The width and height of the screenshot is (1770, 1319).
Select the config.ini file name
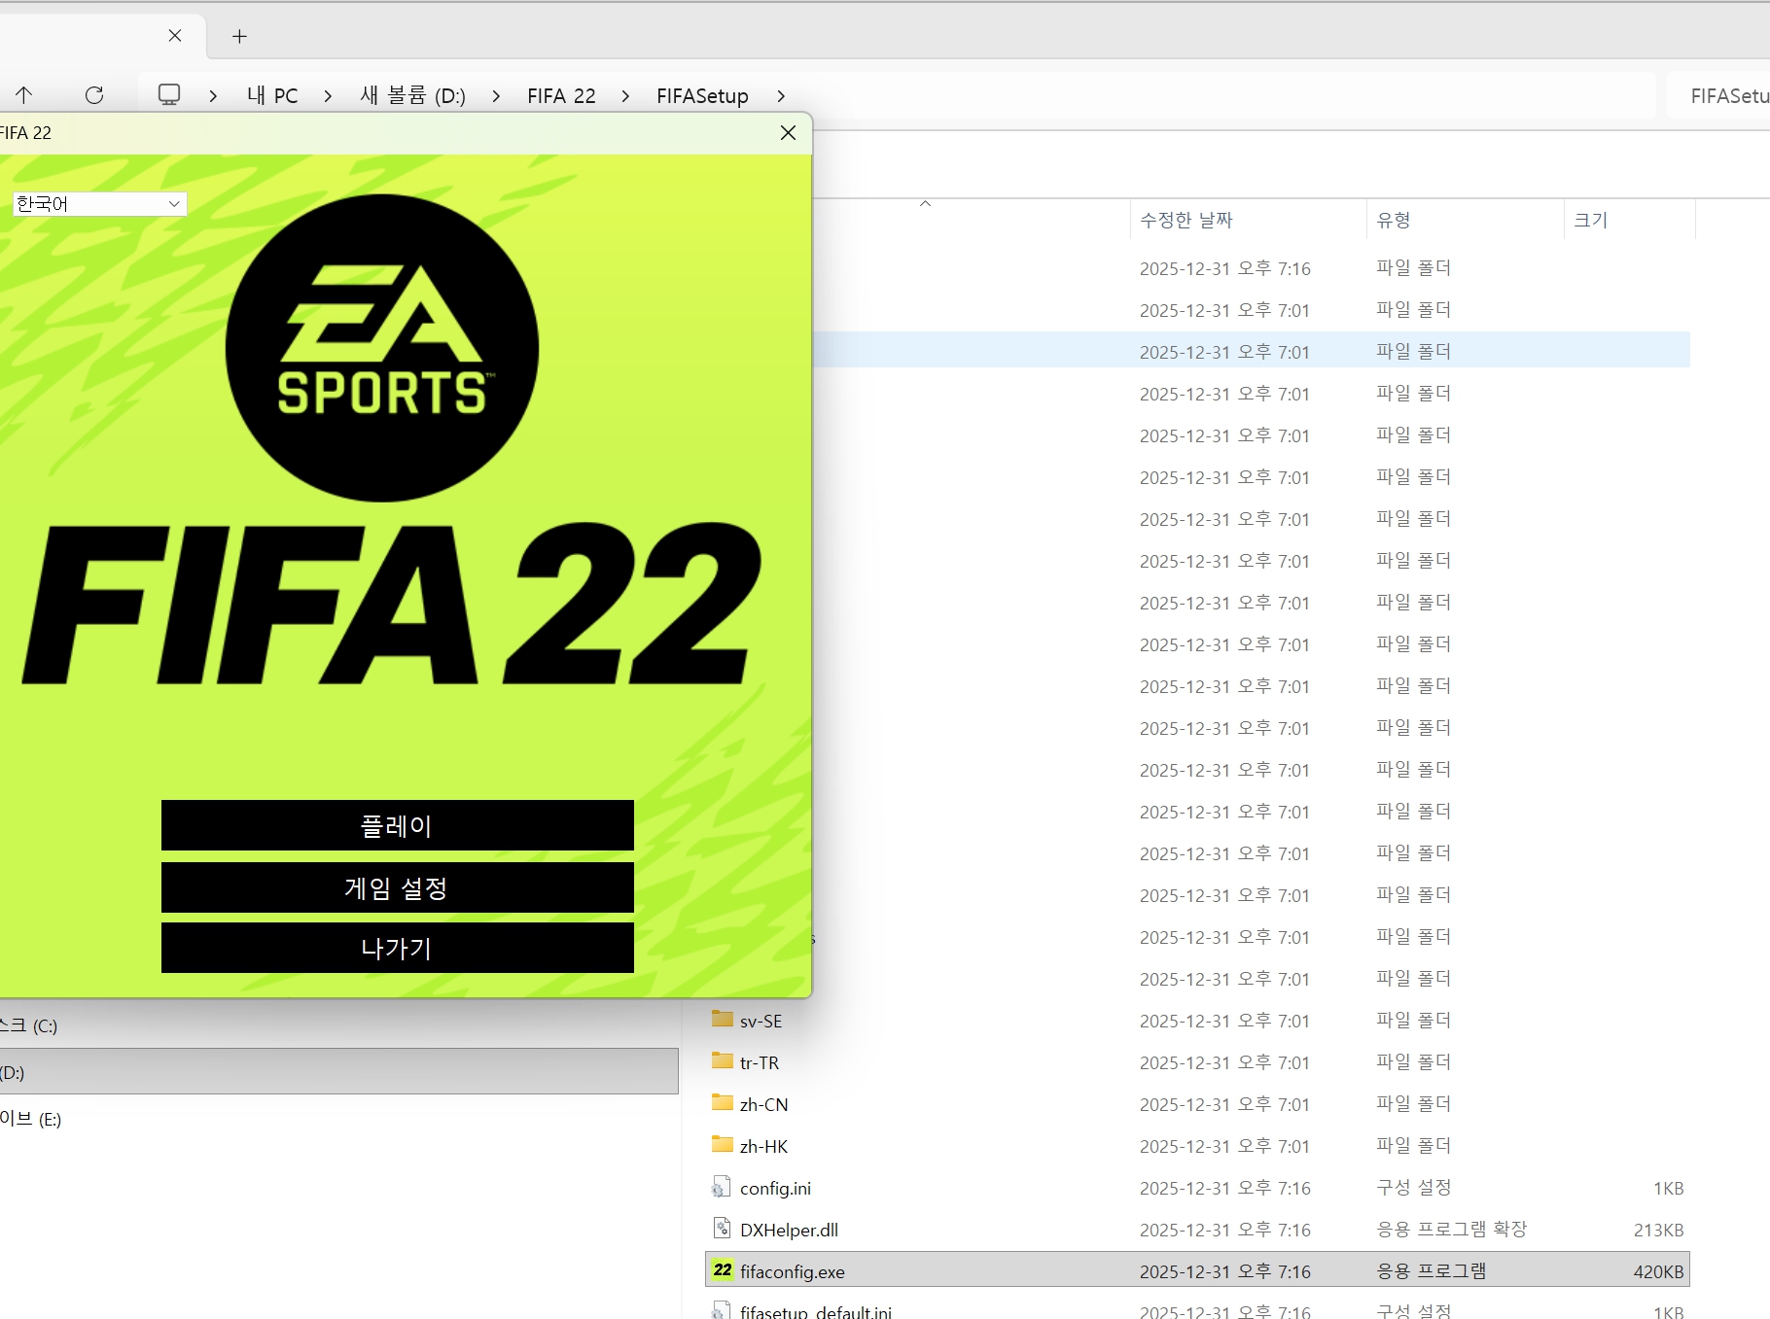coord(775,1188)
